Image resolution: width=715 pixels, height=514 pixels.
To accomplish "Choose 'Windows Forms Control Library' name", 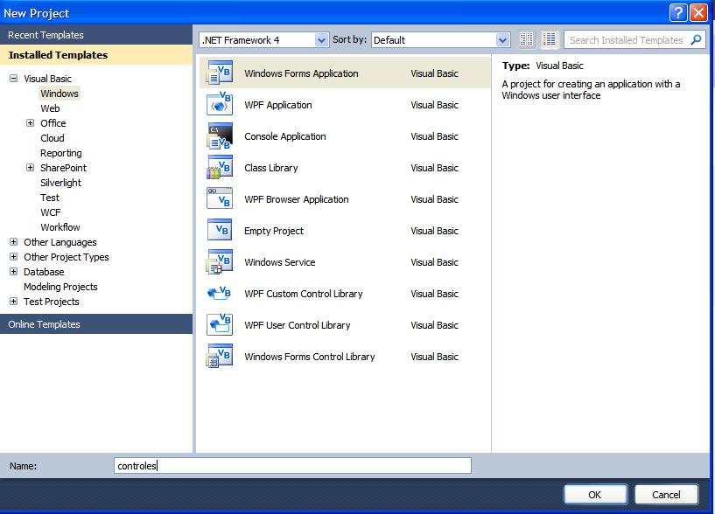I will click(310, 357).
